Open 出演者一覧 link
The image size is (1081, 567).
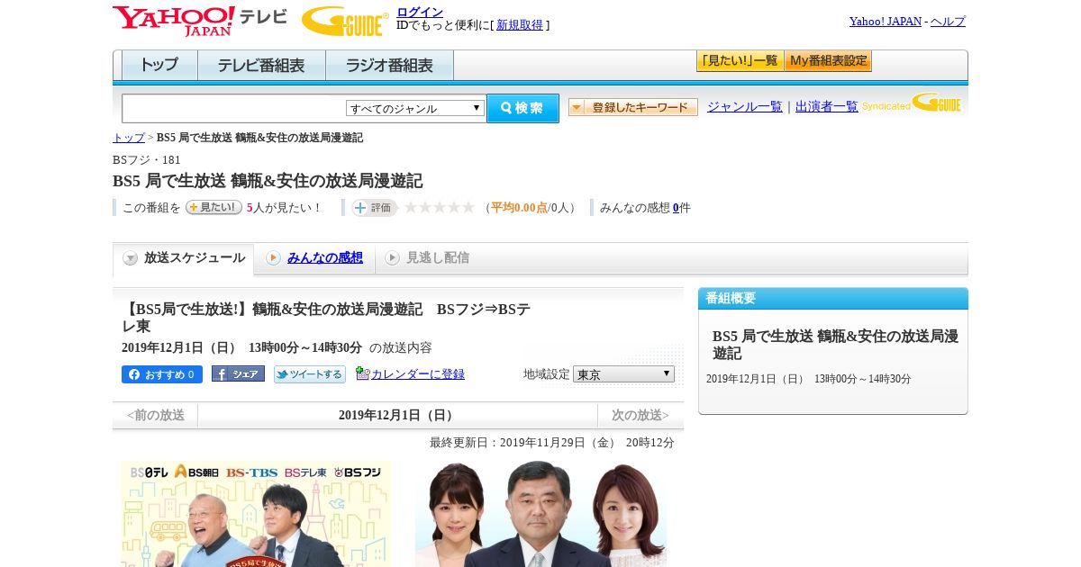tap(827, 107)
